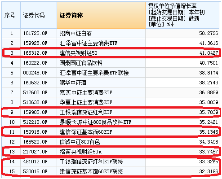Select fund name 招商中证白酒
The image size is (222, 179).
click(x=75, y=33)
